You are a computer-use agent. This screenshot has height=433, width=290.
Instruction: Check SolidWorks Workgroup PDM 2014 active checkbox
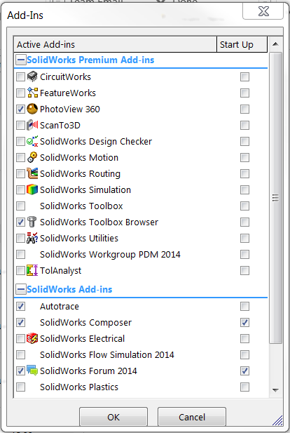(21, 254)
